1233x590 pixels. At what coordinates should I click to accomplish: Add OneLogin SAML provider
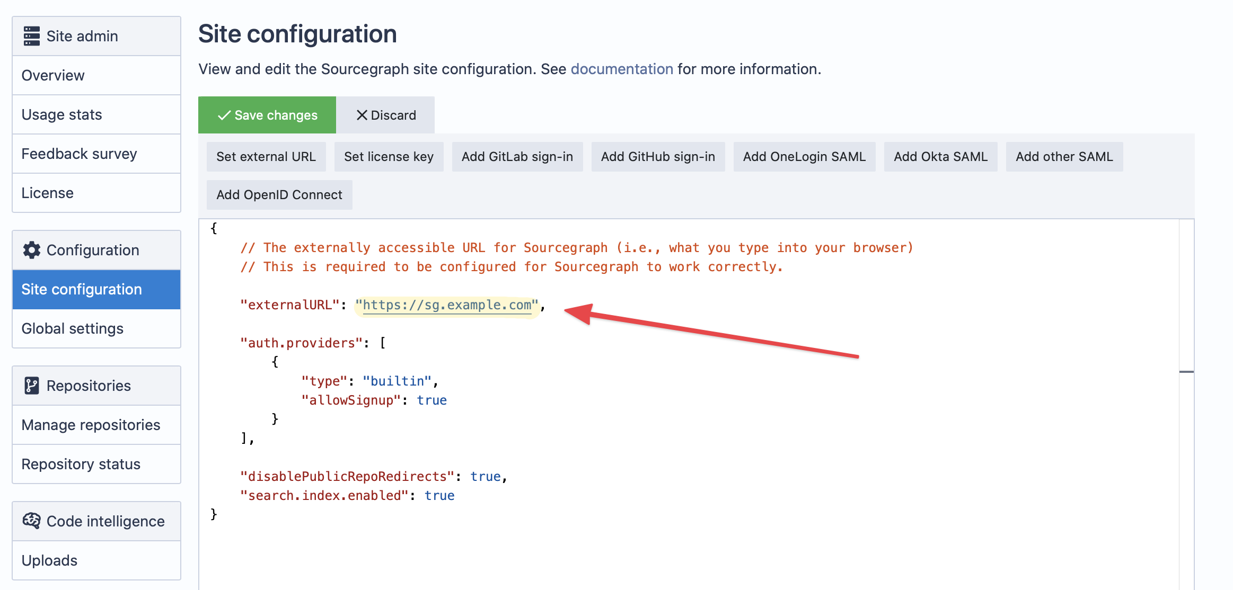point(804,157)
